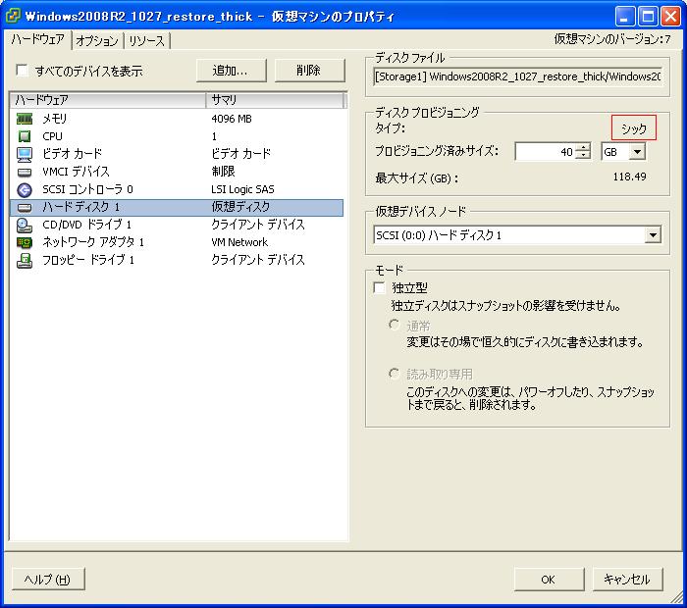Click the VMCI デバイス icon
Image resolution: width=687 pixels, height=608 pixels.
25,172
